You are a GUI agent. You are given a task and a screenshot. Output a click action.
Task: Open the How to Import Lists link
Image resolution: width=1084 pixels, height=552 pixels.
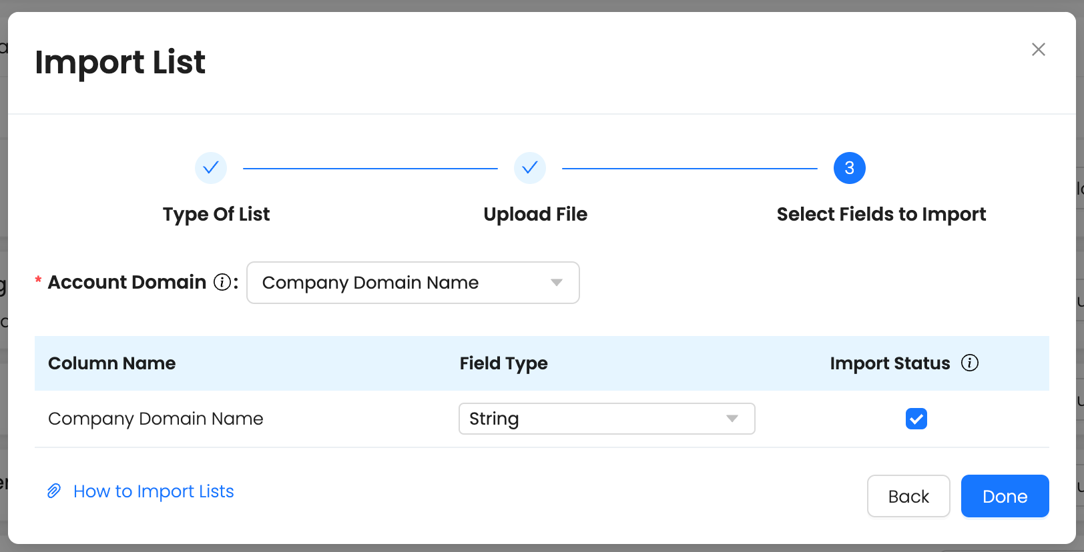tap(154, 491)
